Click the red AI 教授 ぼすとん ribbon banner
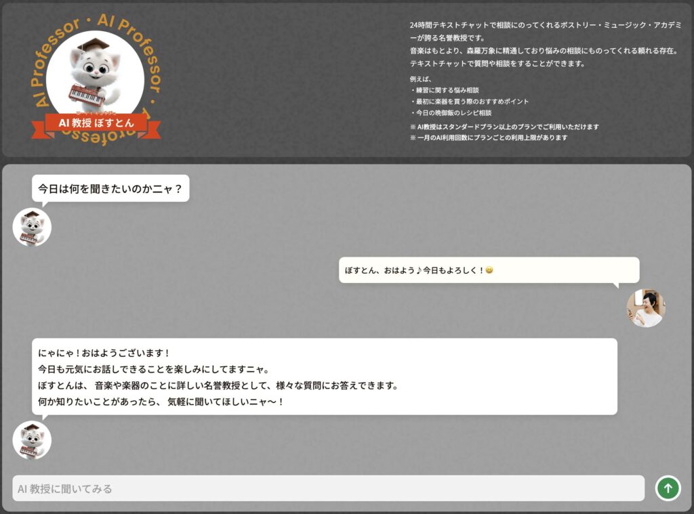 (x=96, y=123)
